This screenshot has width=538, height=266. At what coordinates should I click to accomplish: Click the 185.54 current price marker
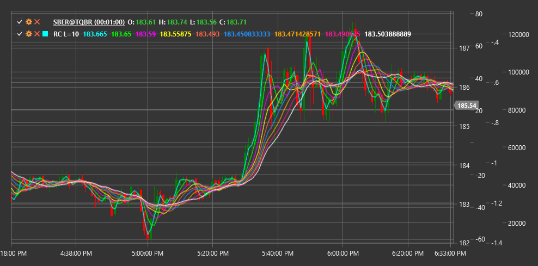click(x=466, y=106)
